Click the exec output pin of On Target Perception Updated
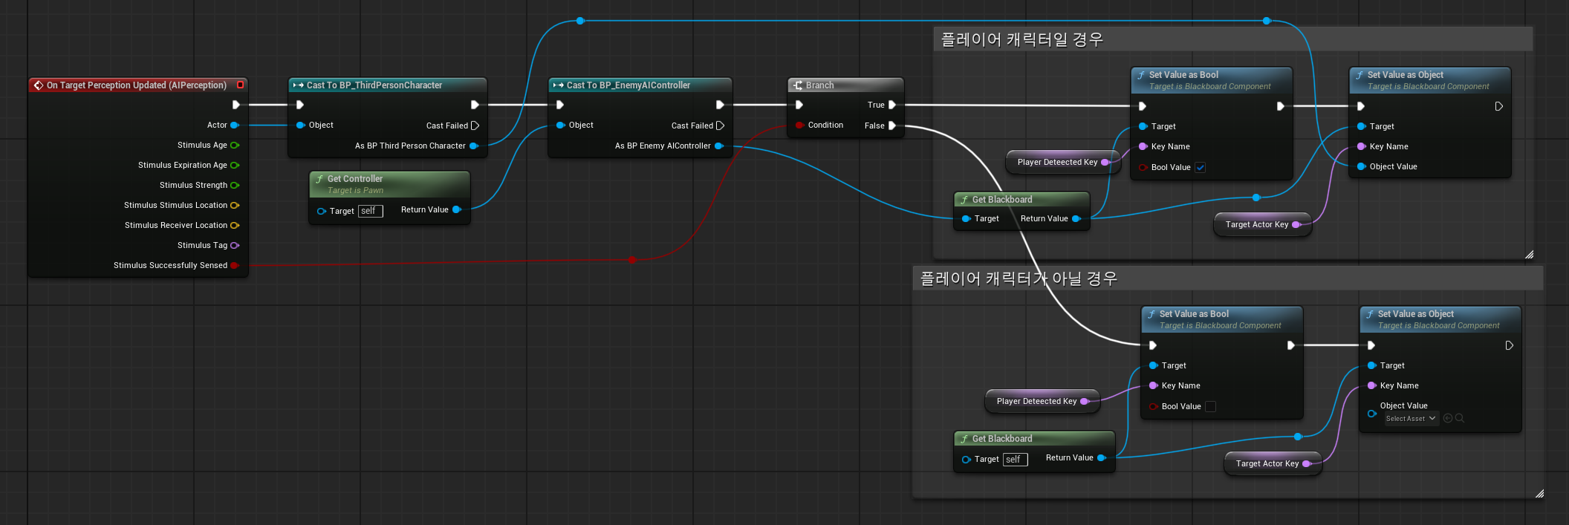This screenshot has width=1569, height=525. coord(236,105)
